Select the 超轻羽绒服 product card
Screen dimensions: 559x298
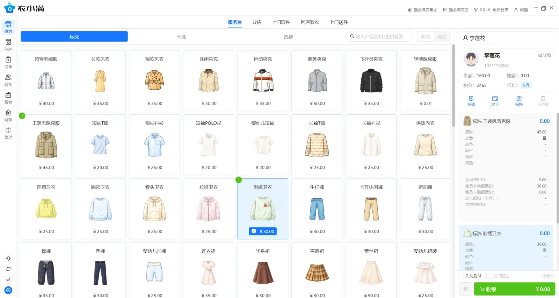(x=46, y=81)
